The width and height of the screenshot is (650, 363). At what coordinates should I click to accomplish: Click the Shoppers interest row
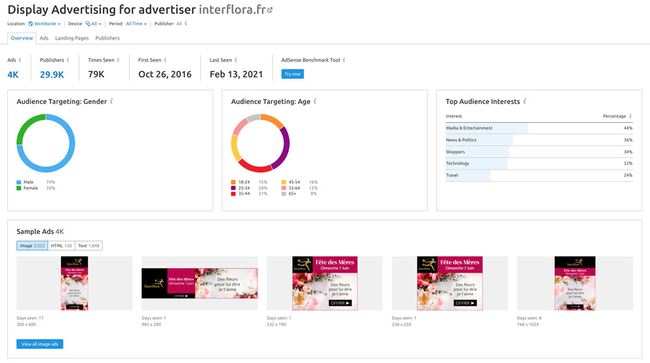(x=539, y=152)
